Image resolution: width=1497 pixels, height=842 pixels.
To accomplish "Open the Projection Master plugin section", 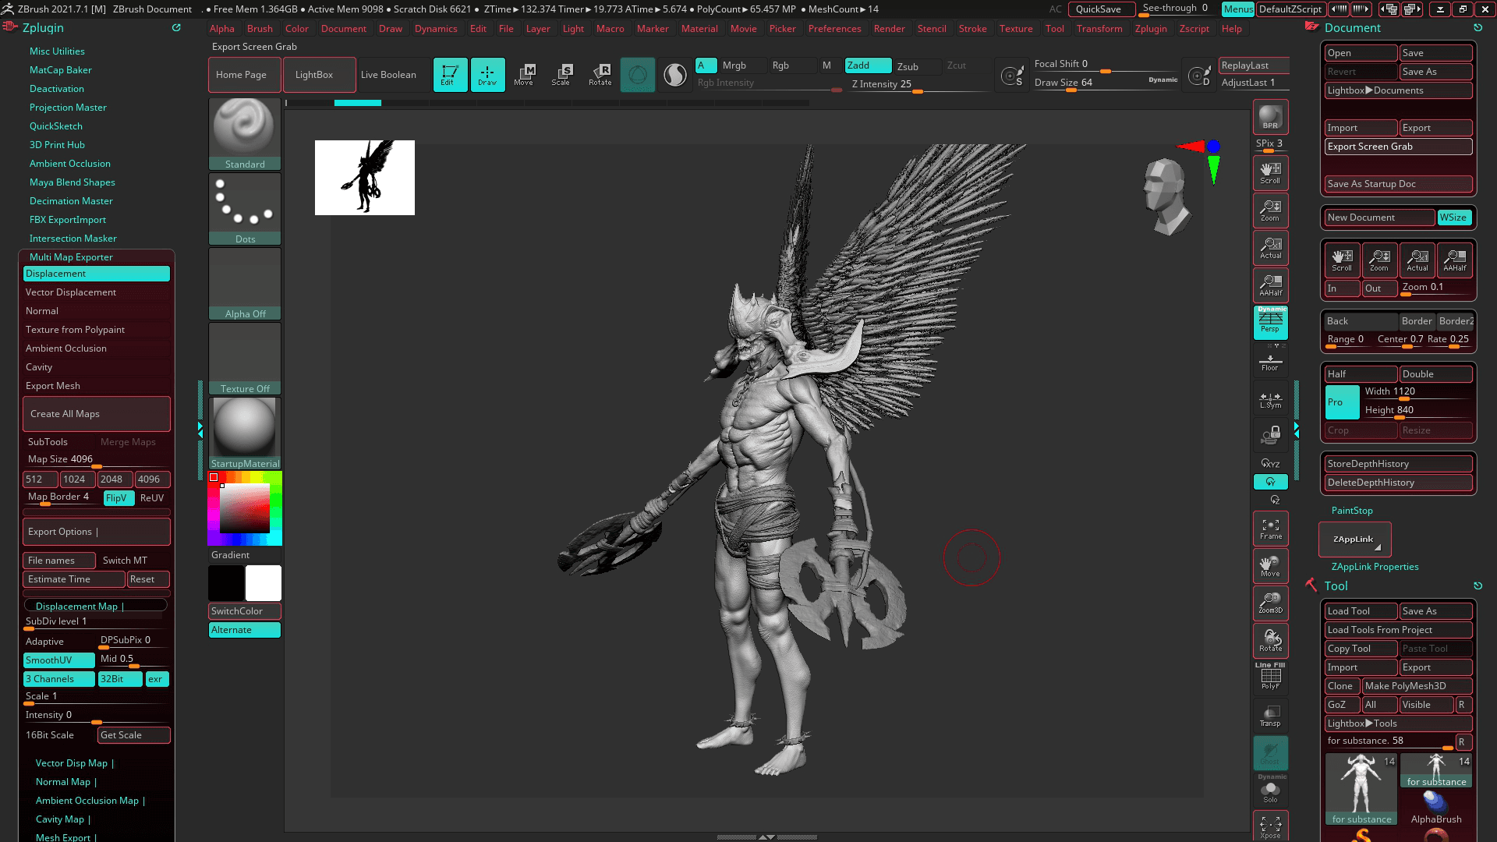I will pyautogui.click(x=68, y=108).
